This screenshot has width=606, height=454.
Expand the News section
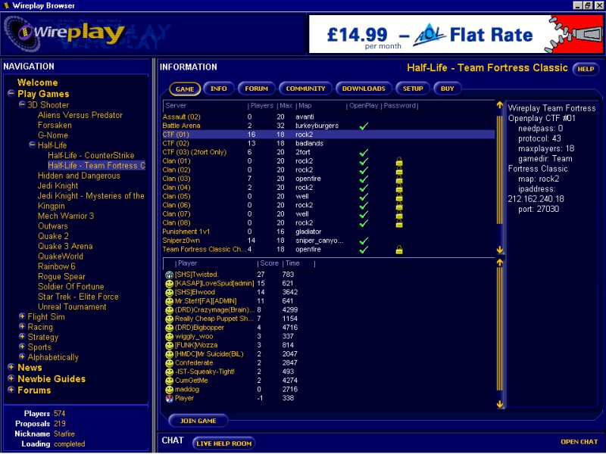click(x=11, y=367)
